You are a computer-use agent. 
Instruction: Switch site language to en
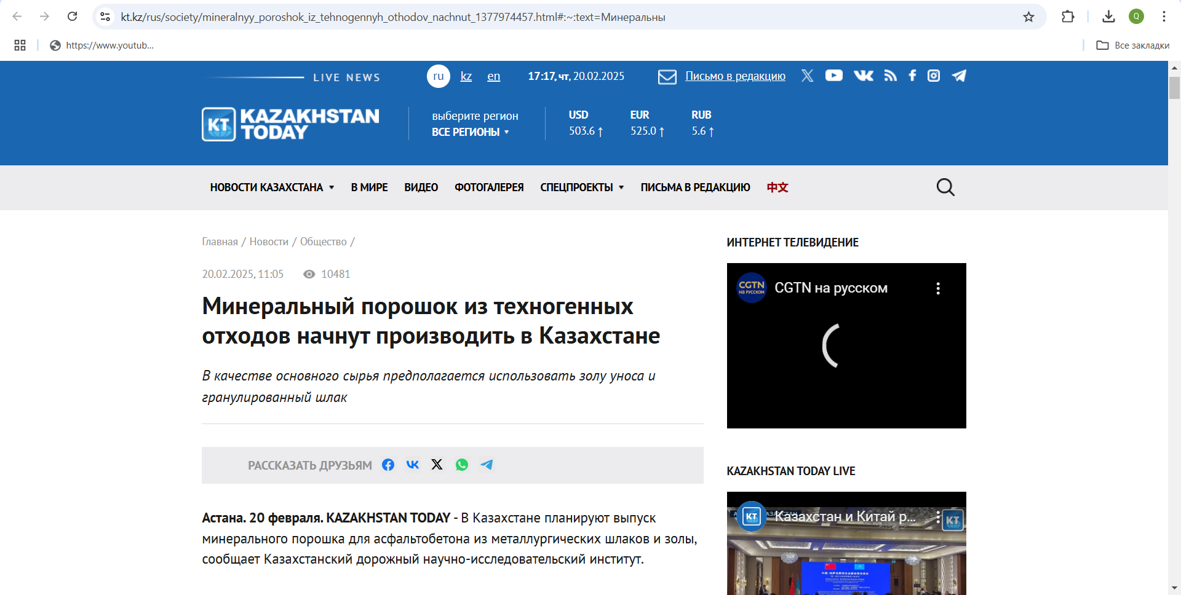(493, 76)
